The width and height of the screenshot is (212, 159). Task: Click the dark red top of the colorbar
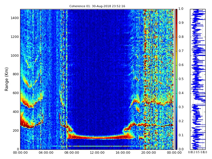click(176, 11)
